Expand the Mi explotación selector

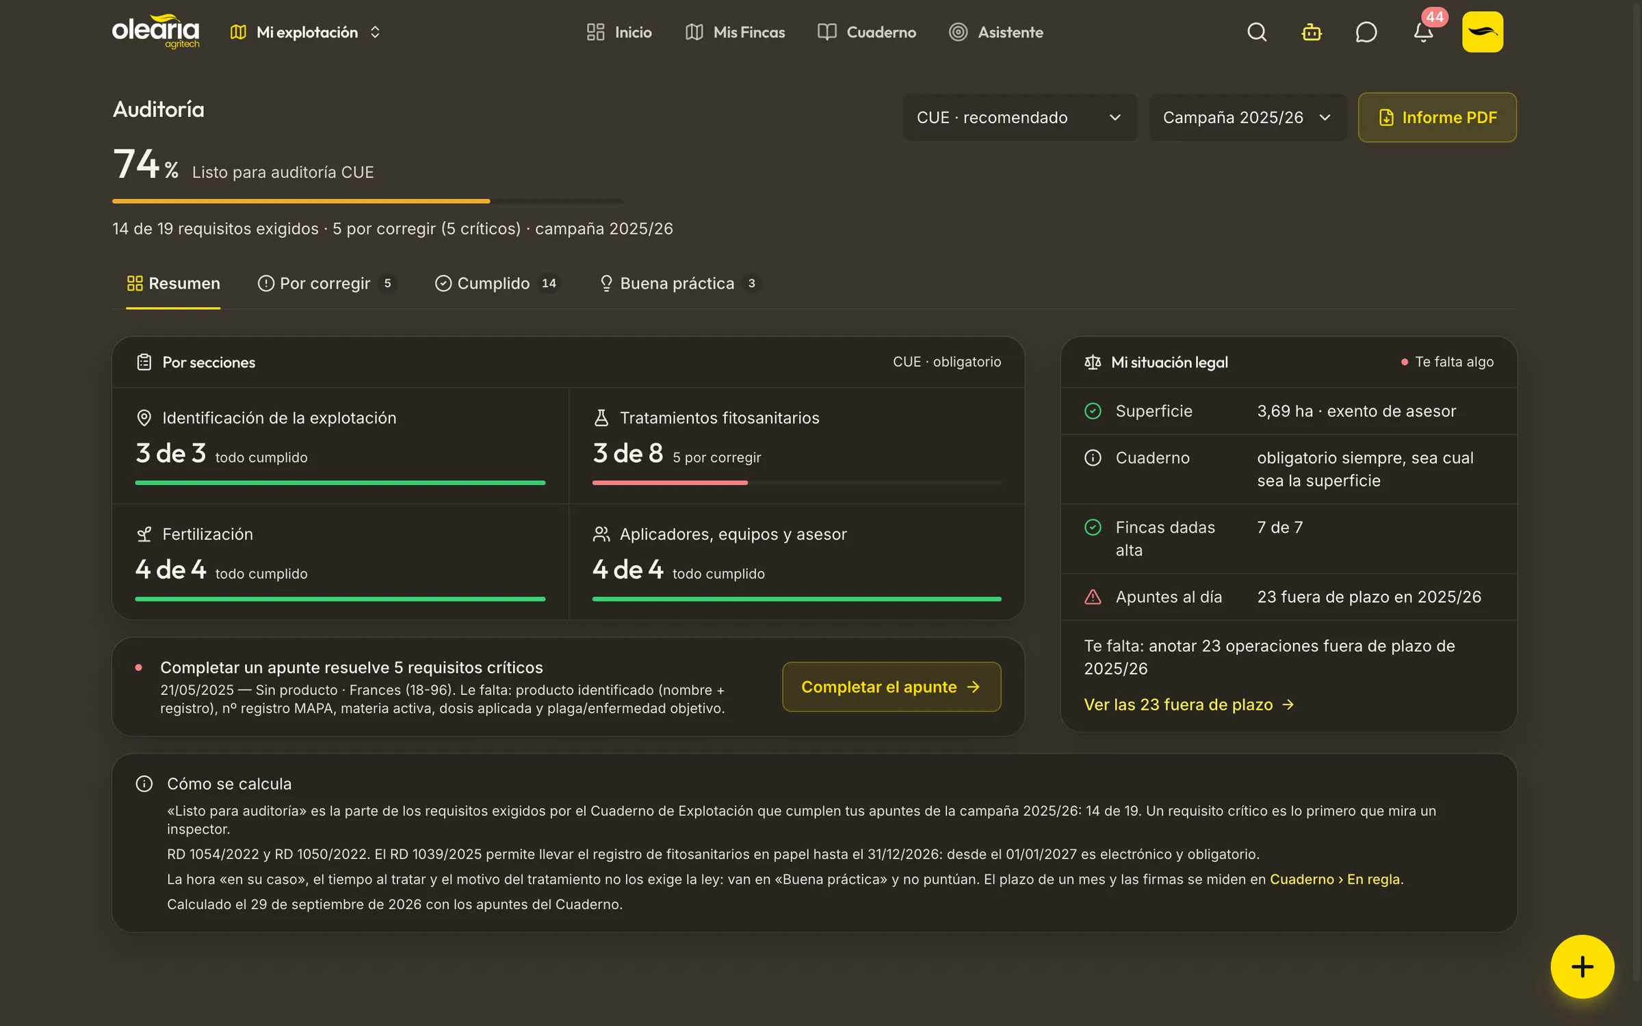(305, 32)
